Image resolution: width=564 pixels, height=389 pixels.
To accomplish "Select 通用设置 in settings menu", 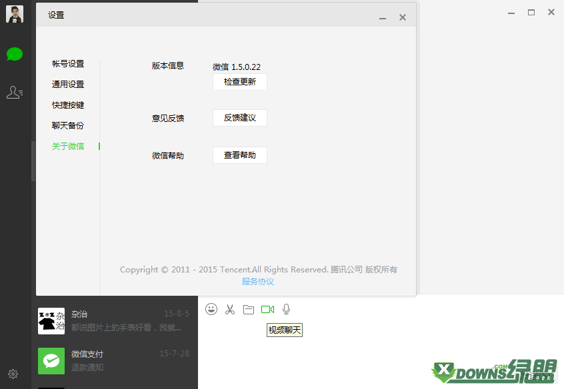I will [68, 84].
